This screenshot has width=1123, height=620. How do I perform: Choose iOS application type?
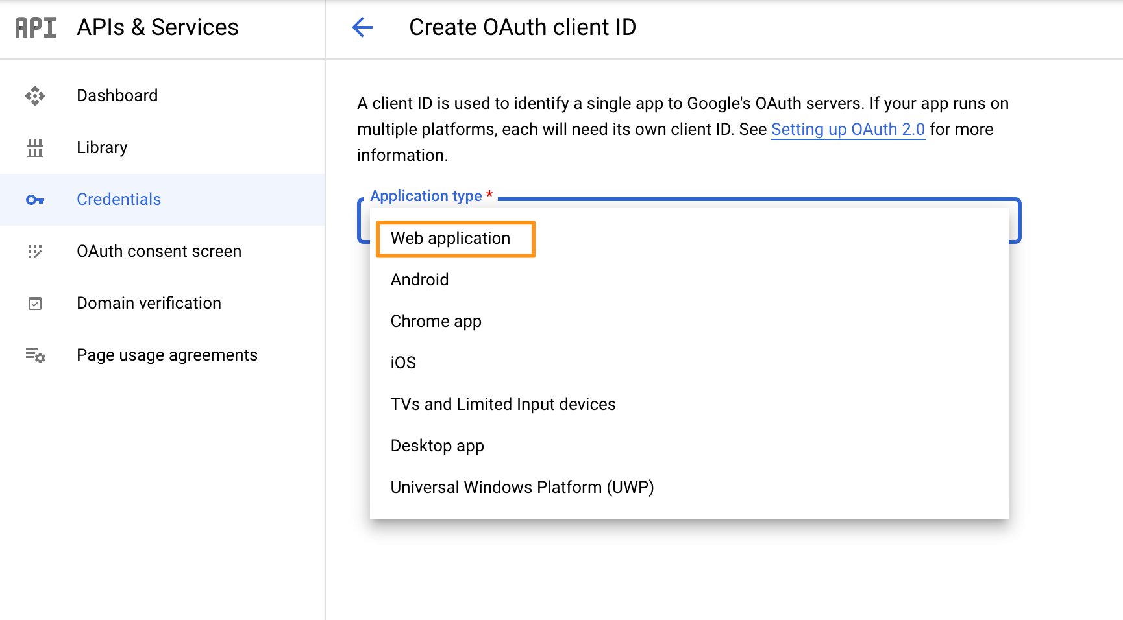pyautogui.click(x=689, y=363)
